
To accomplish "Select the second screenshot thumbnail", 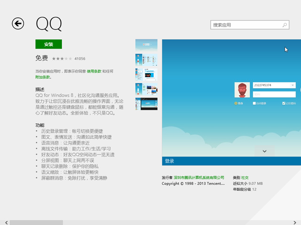I will (x=146, y=60).
